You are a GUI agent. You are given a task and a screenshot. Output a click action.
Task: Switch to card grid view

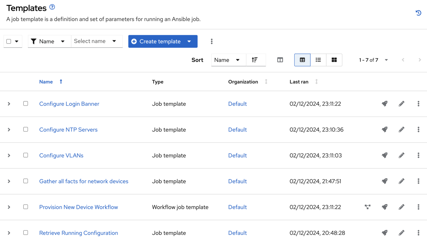pyautogui.click(x=334, y=60)
